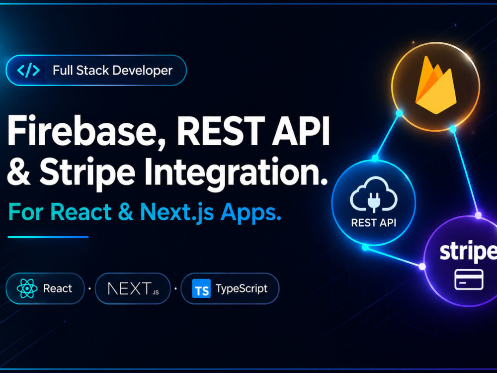Click the "Firebase, REST API" headline line
Image resolution: width=497 pixels, height=373 pixels.
168,132
